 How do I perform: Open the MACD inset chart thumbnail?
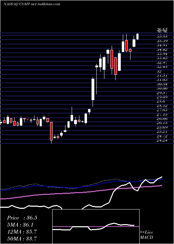pyautogui.click(x=96, y=227)
